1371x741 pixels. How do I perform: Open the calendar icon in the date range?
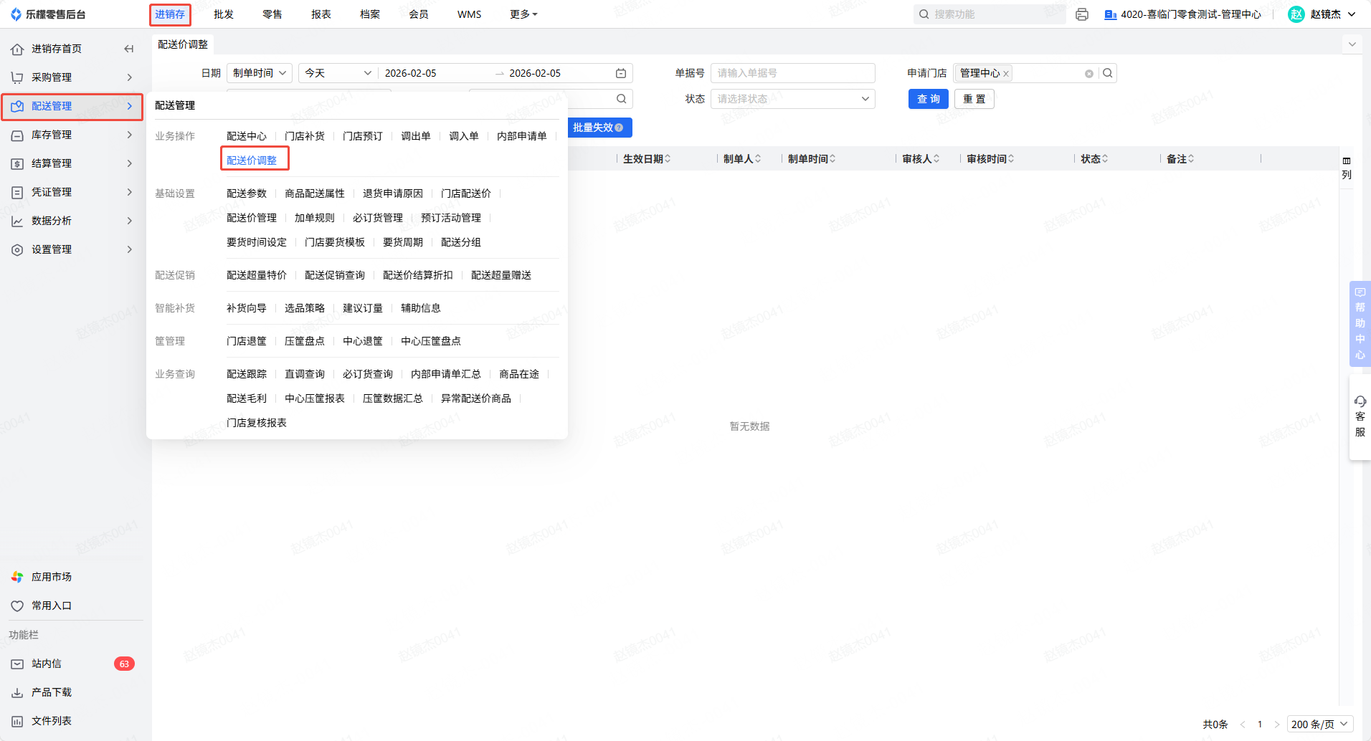[621, 73]
